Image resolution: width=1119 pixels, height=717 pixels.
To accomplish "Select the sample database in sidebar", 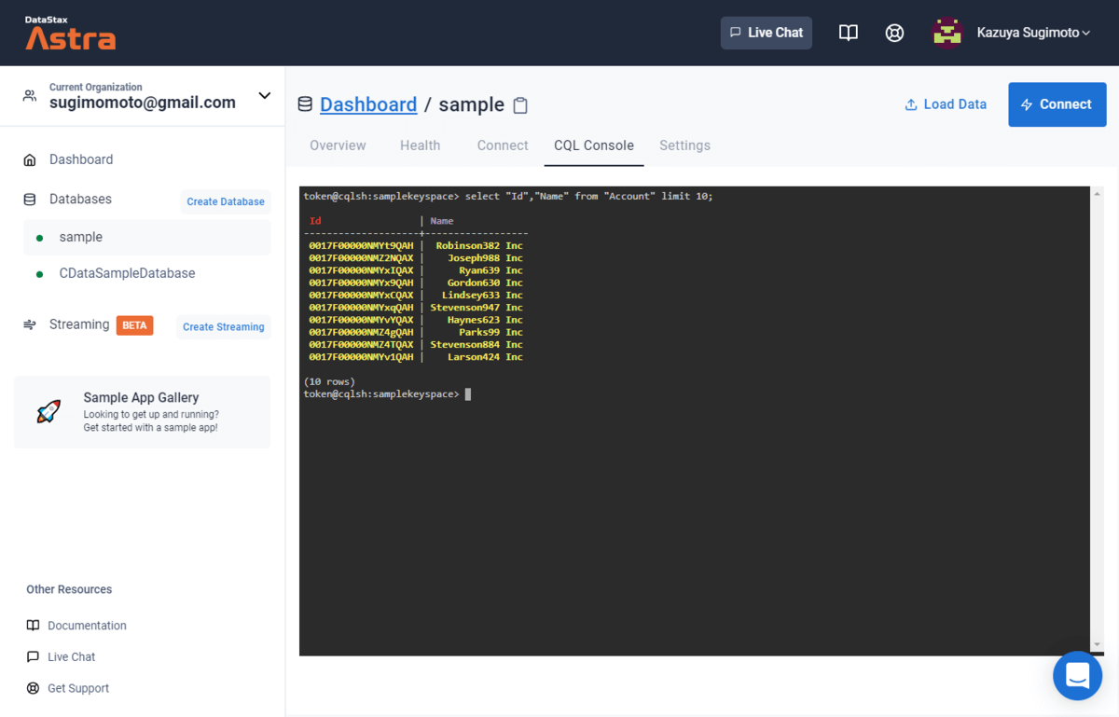I will point(147,238).
